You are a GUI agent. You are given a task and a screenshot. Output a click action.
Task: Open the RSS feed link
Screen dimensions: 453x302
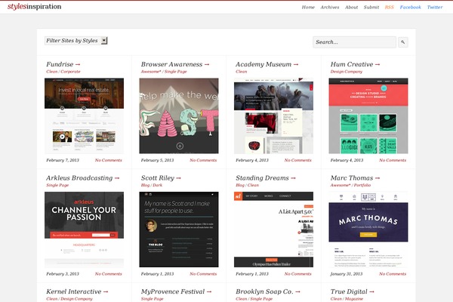pos(389,8)
